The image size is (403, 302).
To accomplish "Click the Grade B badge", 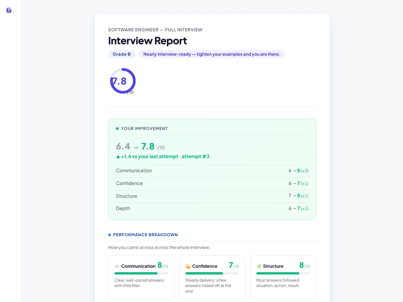I will click(x=122, y=54).
